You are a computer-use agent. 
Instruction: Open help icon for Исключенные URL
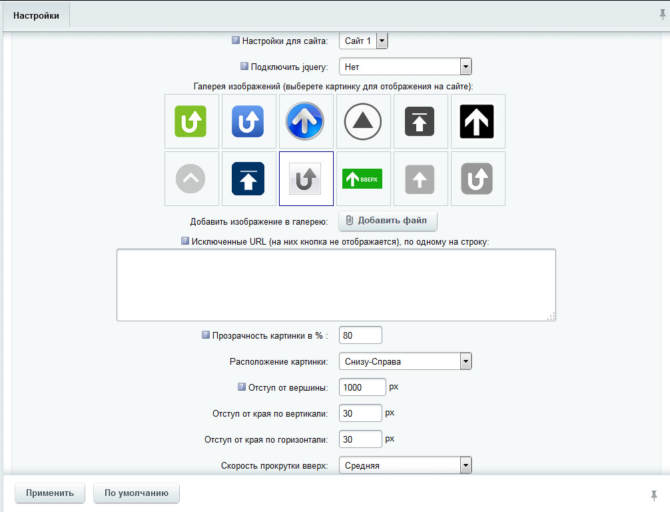(184, 241)
